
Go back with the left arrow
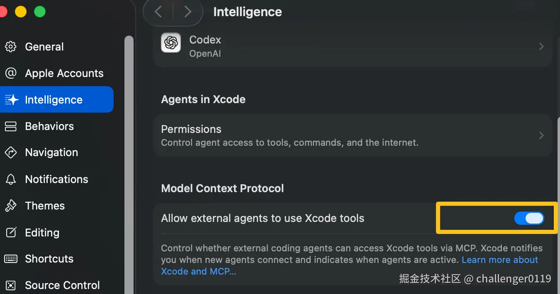point(158,12)
